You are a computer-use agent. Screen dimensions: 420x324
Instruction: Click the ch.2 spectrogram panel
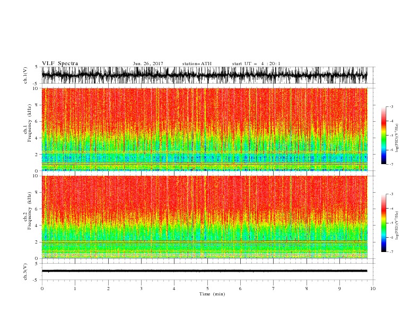(205, 217)
